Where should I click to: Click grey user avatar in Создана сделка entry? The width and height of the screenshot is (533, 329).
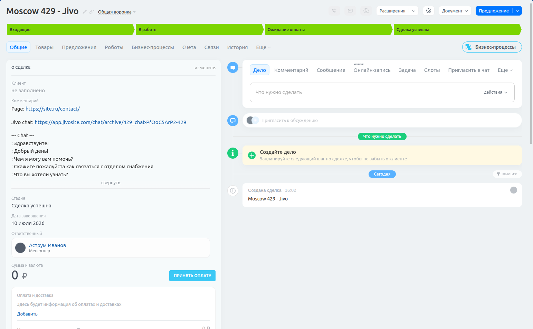coord(514,190)
